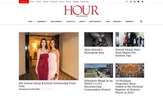The width and height of the screenshot is (163, 109).
Task: Open the Professionals link
Action: pos(84,2)
